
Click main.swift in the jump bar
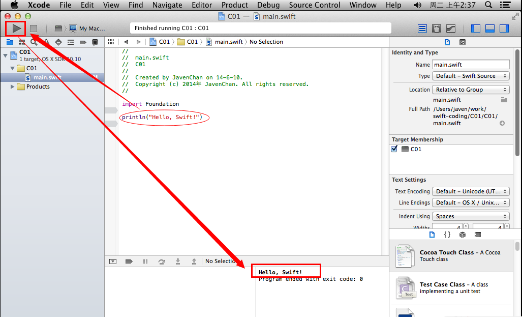[224, 42]
